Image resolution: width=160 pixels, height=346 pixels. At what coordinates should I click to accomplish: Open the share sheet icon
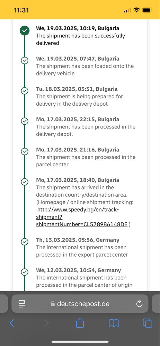[x=80, y=323]
